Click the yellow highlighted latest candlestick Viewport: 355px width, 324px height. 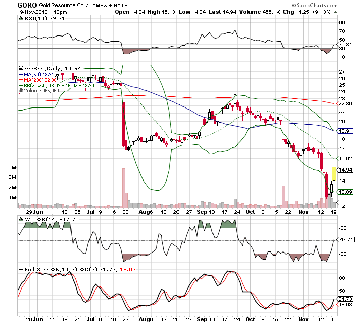334,173
